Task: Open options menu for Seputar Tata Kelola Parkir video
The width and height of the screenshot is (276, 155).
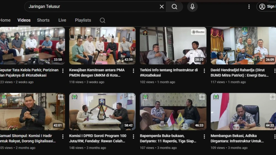Action: 63,71
